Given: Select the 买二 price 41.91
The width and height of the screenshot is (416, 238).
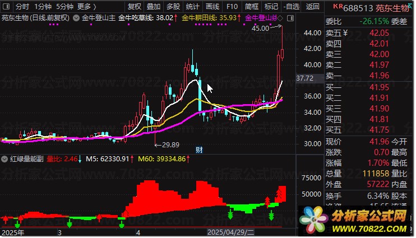Looking at the screenshot, I should tap(379, 98).
